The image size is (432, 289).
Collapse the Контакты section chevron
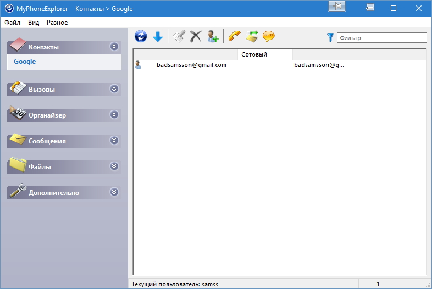pyautogui.click(x=114, y=46)
